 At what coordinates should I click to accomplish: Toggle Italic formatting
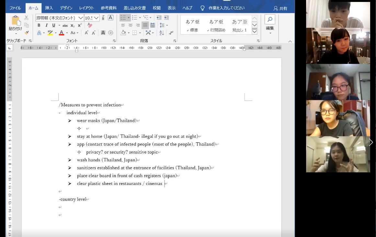point(47,25)
